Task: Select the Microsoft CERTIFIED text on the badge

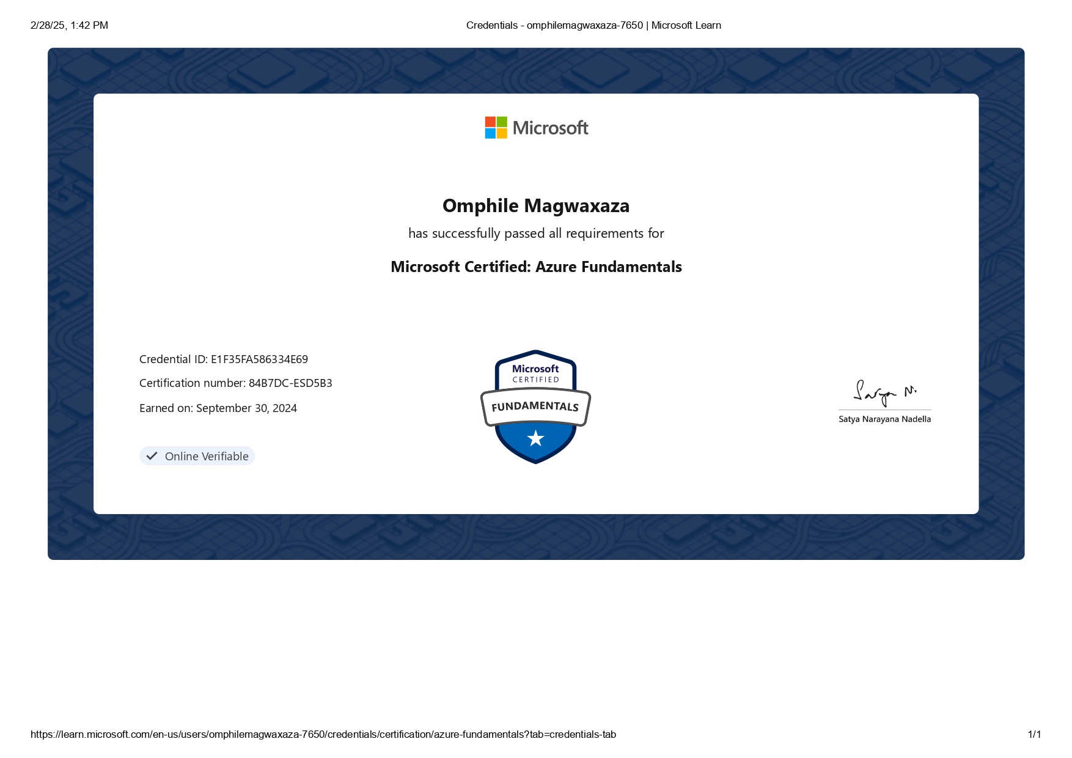Action: point(536,375)
